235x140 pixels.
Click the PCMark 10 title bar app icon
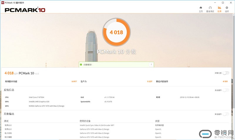point(2,2)
